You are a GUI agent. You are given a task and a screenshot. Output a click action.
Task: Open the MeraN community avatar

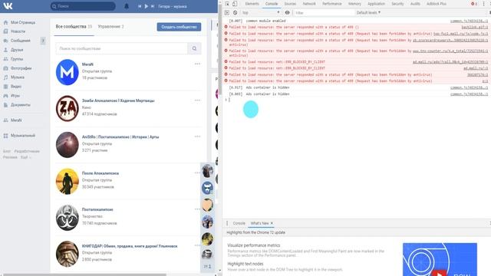(x=67, y=72)
